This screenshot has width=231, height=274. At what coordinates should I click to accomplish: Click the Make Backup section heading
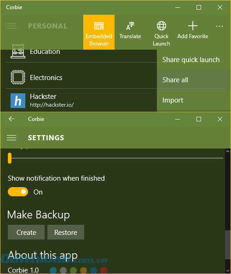pos(39,215)
